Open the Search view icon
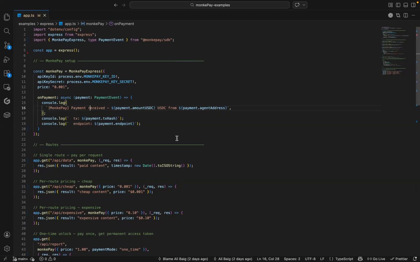Screen dimensions: 420x262 (x=7, y=31)
